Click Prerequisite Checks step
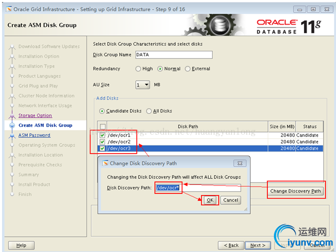The width and height of the screenshot is (336, 252). coord(40,165)
